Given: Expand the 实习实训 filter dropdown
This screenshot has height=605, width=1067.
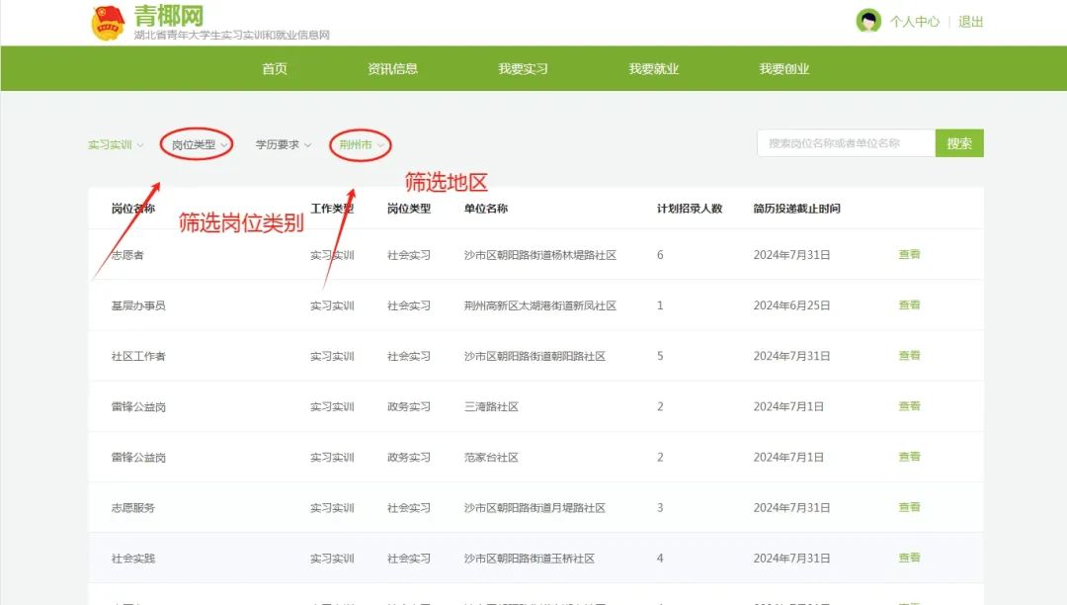Looking at the screenshot, I should coord(115,145).
